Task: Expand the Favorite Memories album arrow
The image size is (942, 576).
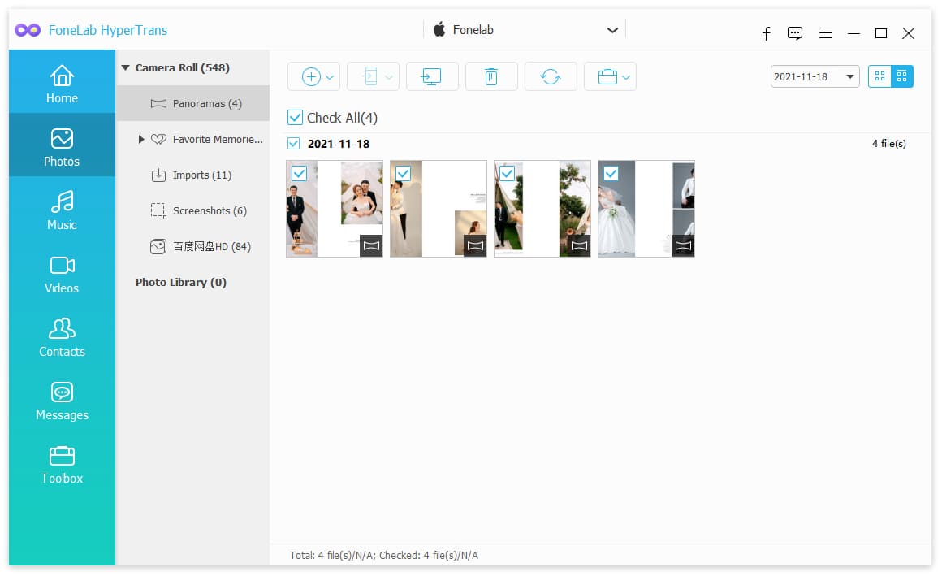Action: coord(141,140)
